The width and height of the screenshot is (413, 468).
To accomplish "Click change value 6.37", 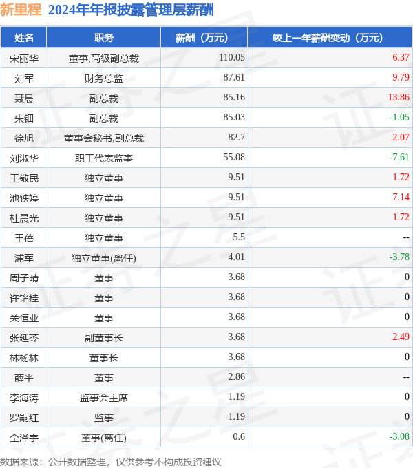I will click(x=401, y=57).
